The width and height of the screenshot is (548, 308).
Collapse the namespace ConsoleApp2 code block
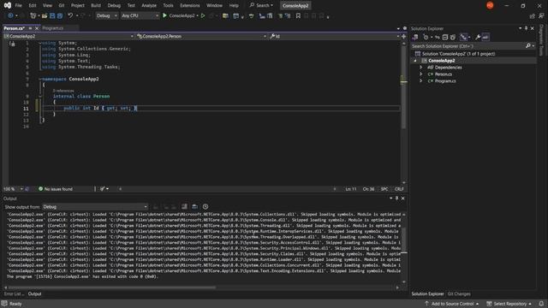tap(40, 79)
